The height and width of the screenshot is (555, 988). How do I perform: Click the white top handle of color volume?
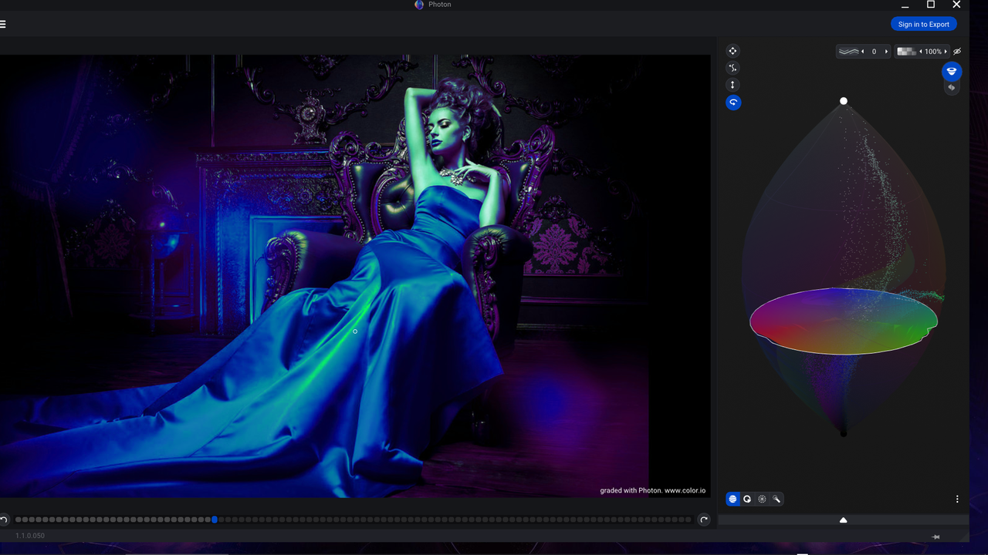point(844,101)
